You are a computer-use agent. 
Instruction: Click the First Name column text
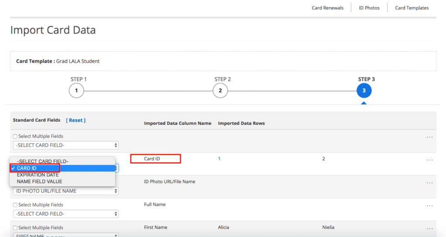point(155,227)
